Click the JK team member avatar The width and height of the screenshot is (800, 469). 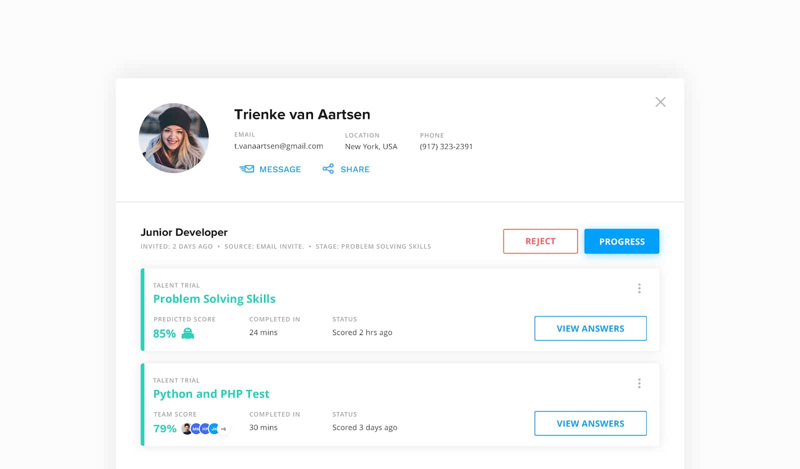[x=213, y=428]
